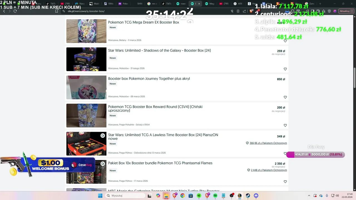Click the Nowe badge on Journey Together listing
Image resolution: width=356 pixels, height=200 pixels.
pyautogui.click(x=113, y=84)
